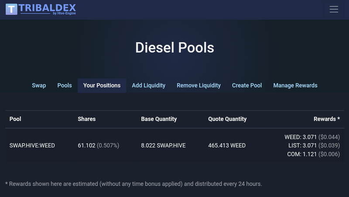Screen dimensions: 349x197
Task: Open the Manage Rewards tab
Action: [x=295, y=85]
